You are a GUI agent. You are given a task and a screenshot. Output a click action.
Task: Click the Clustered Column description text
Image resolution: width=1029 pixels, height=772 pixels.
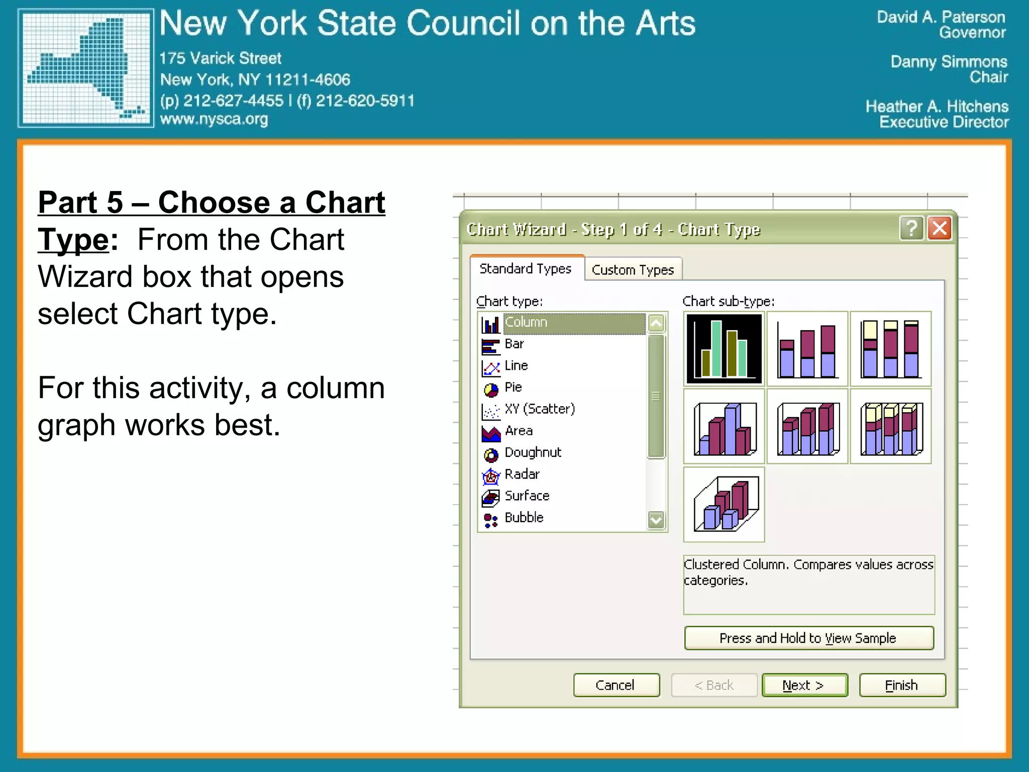click(x=808, y=572)
